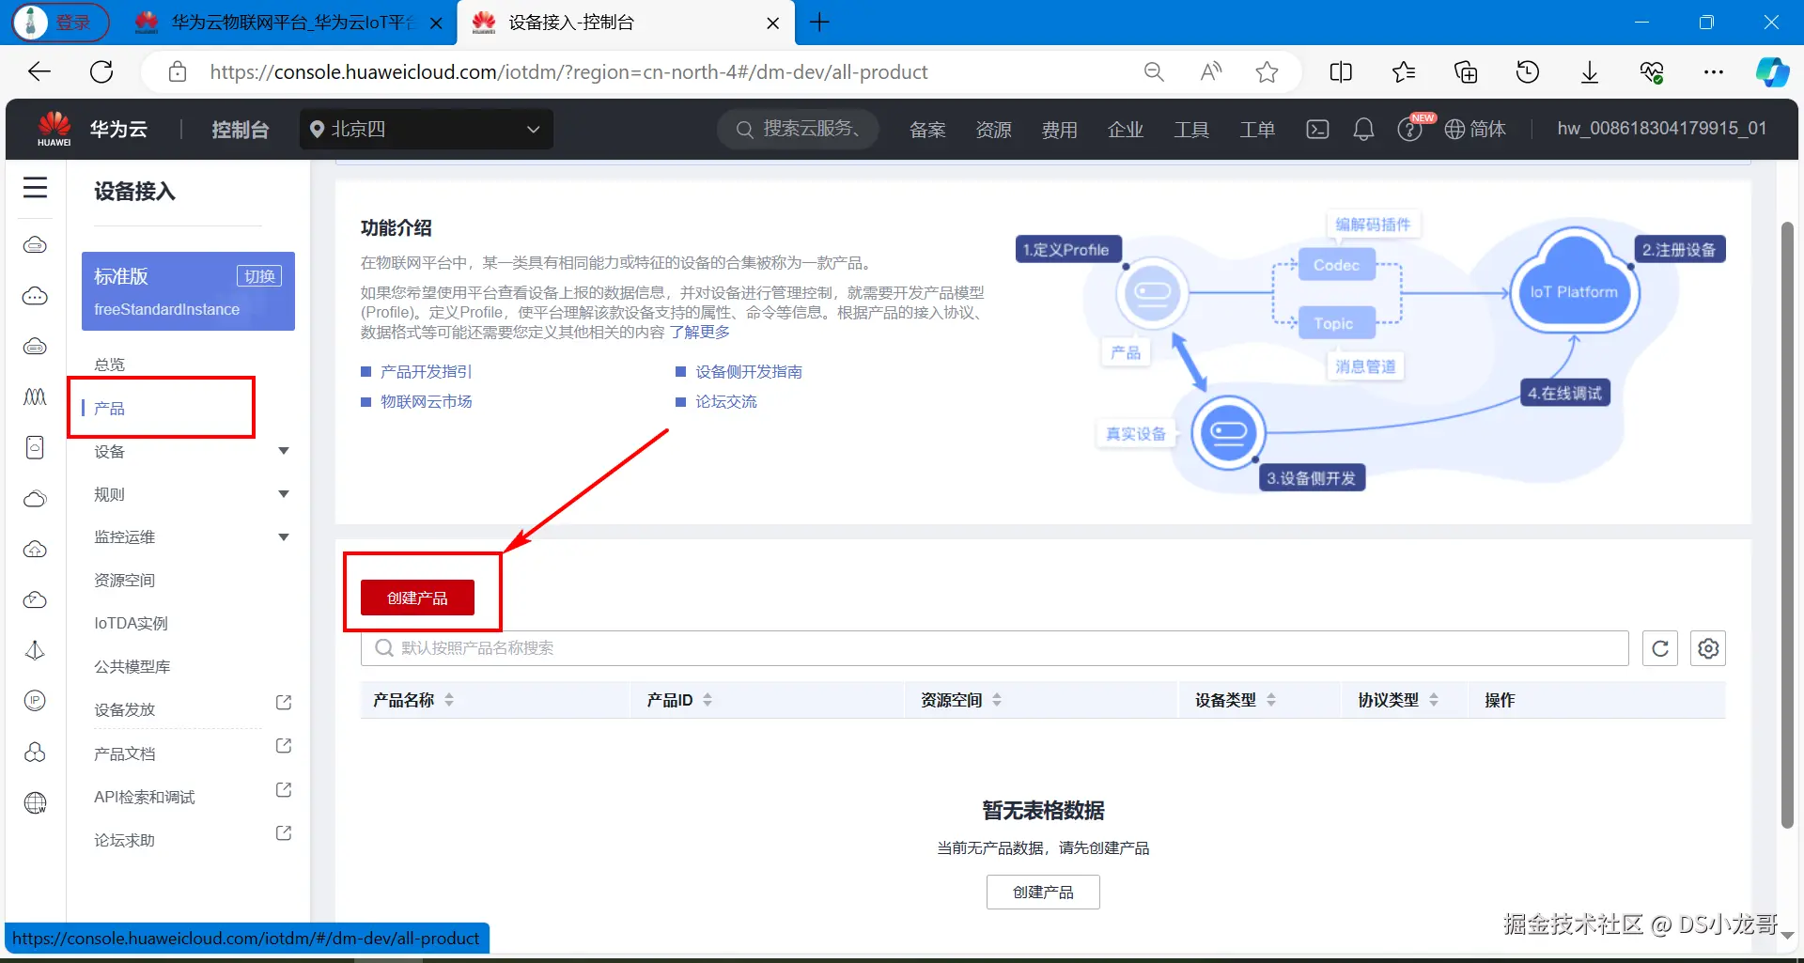This screenshot has width=1804, height=963.
Task: Open the 北京四 region dropdown
Action: tap(427, 130)
